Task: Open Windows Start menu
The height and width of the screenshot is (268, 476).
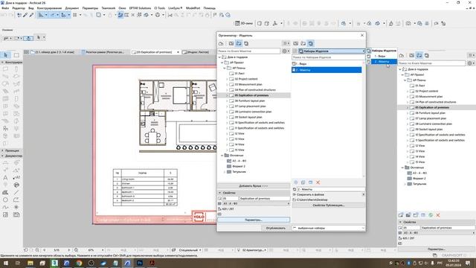Action: tap(5, 263)
